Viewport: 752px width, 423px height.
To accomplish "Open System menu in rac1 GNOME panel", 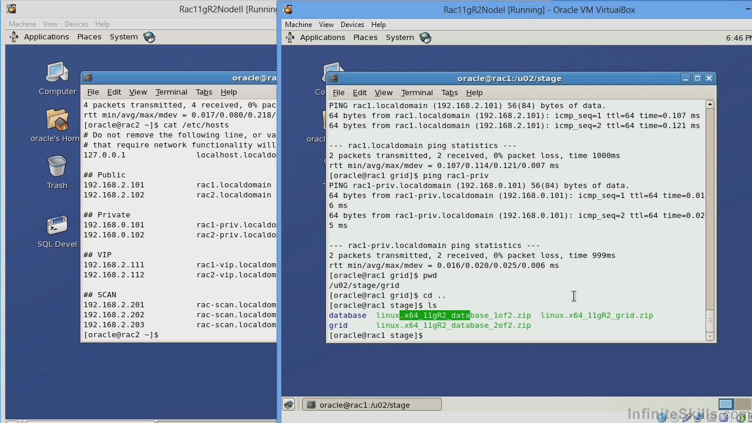I will [x=400, y=38].
